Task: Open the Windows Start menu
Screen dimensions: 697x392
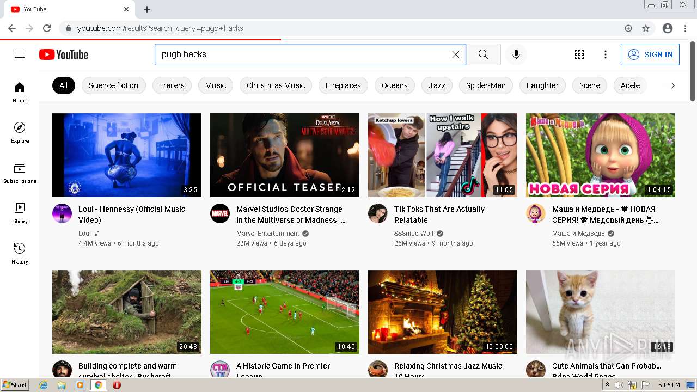Action: pyautogui.click(x=15, y=385)
